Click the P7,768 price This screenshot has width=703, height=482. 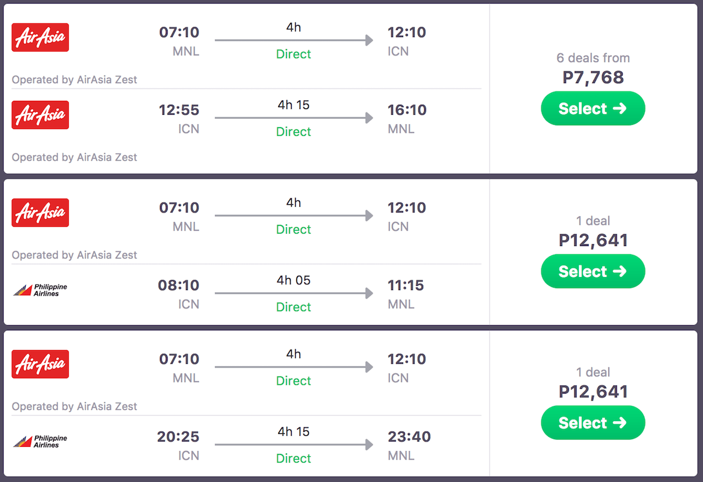593,77
